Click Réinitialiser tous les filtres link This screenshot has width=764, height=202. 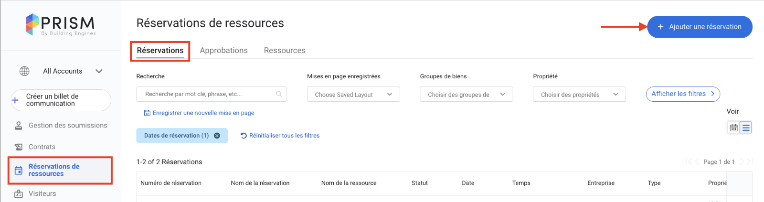[284, 136]
